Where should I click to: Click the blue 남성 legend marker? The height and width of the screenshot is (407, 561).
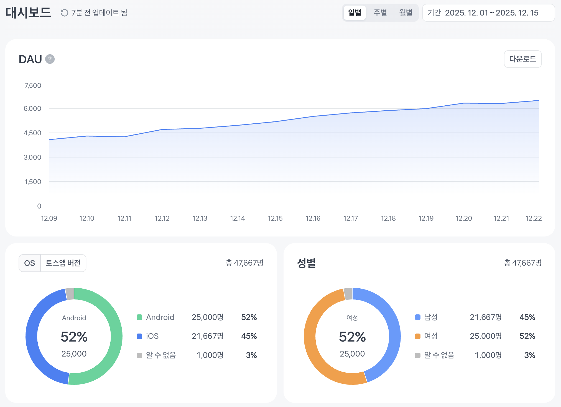(418, 317)
